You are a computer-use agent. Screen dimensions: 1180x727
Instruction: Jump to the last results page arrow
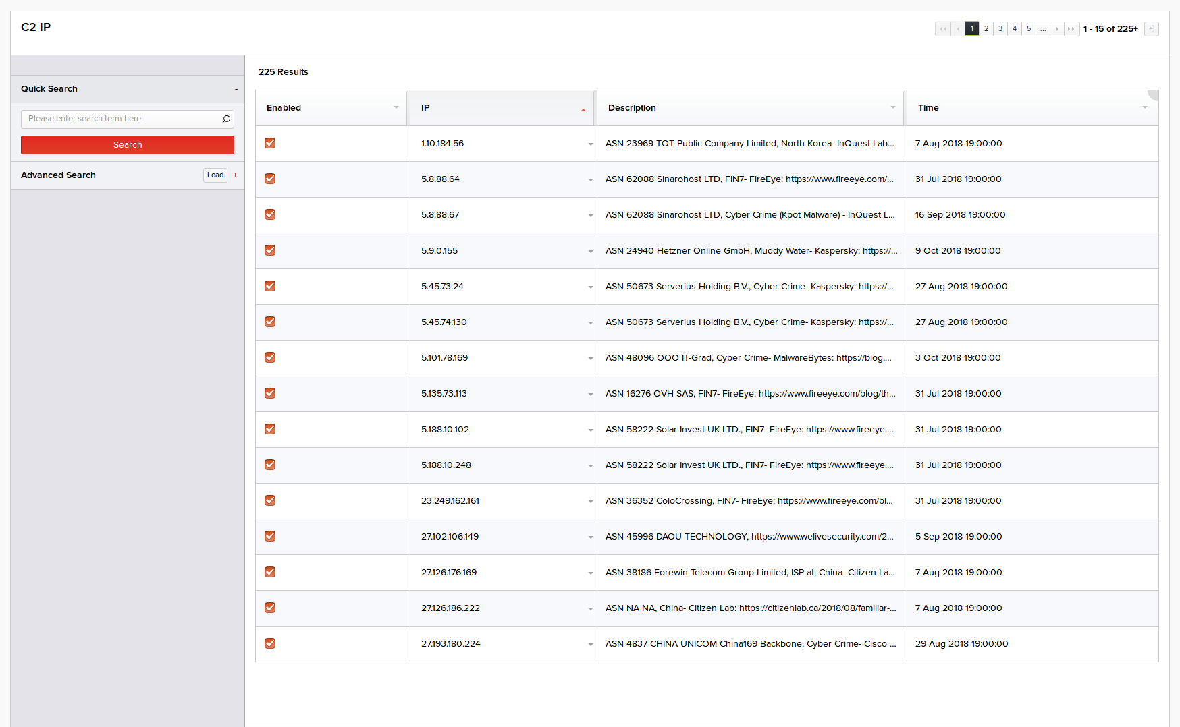(x=1071, y=29)
